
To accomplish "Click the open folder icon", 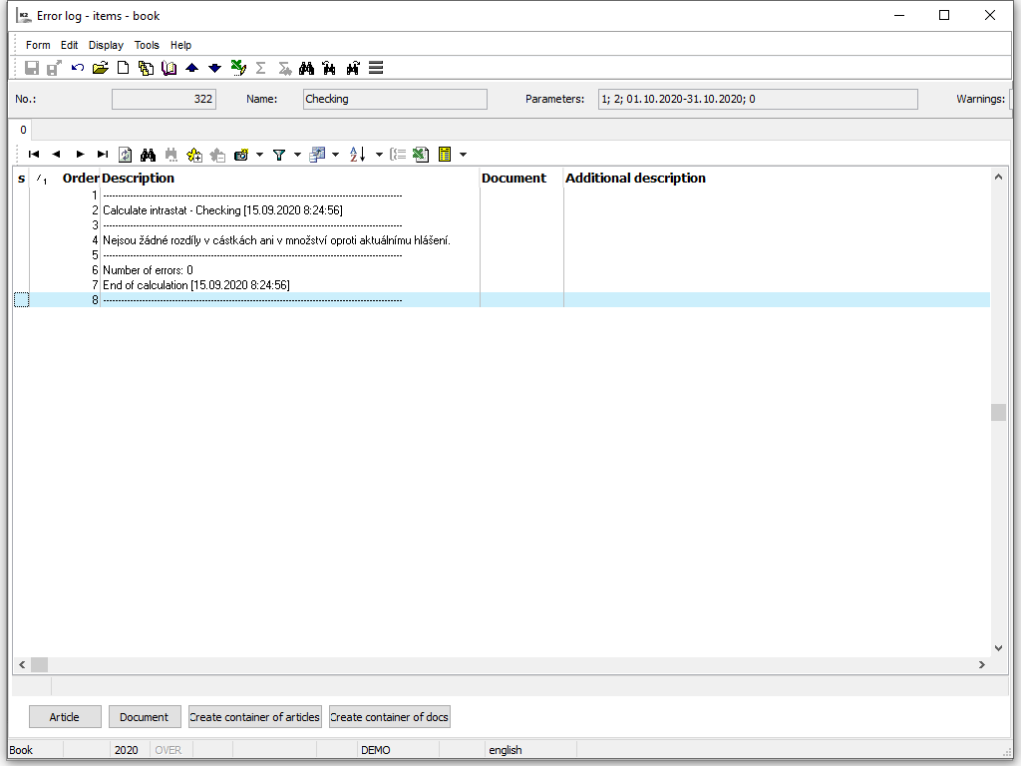I will (x=101, y=68).
